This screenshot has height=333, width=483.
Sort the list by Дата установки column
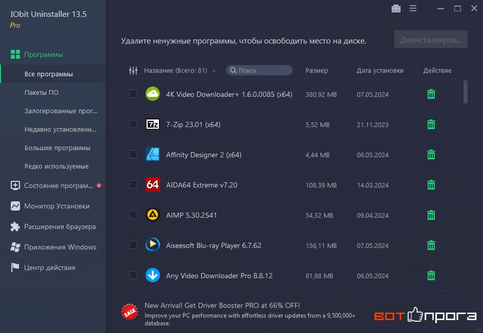pyautogui.click(x=380, y=71)
